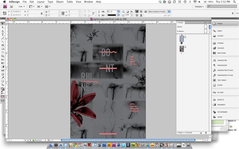Expand the Basic Graphics Frame style dropdown
The width and height of the screenshot is (239, 149).
click(169, 12)
